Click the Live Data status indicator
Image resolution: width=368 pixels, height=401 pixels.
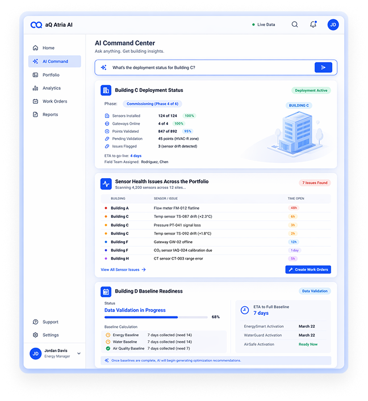[x=264, y=24]
